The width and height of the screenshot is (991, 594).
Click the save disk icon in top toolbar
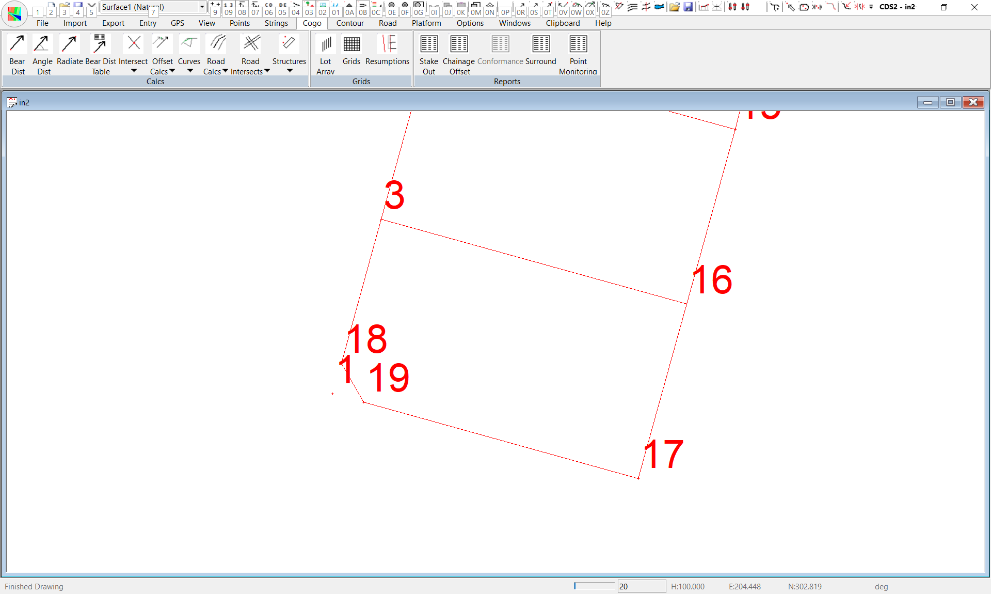(x=688, y=7)
